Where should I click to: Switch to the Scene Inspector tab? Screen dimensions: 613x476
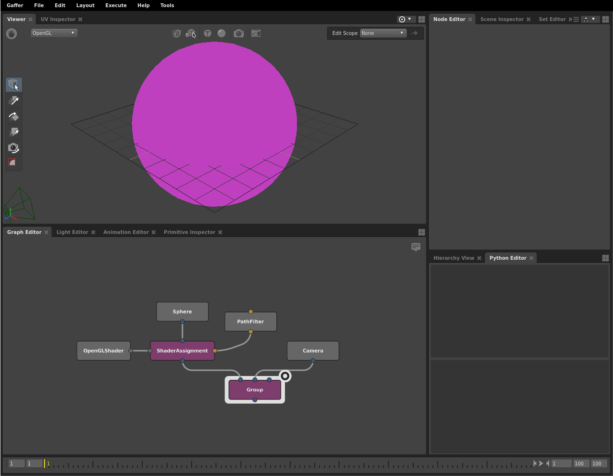[501, 19]
